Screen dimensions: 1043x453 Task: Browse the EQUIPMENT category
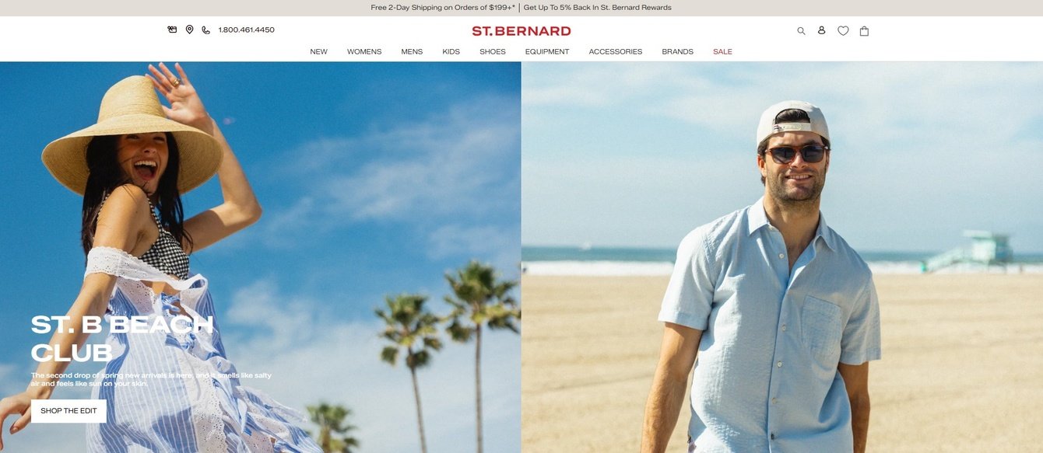pyautogui.click(x=547, y=52)
